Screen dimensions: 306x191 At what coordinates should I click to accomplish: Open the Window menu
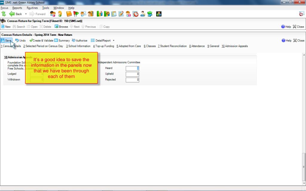tap(59, 8)
